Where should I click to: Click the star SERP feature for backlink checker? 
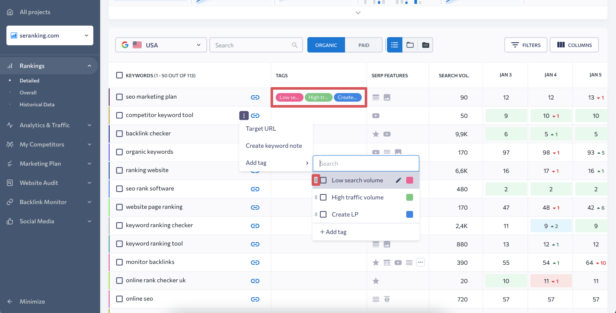[x=376, y=134]
